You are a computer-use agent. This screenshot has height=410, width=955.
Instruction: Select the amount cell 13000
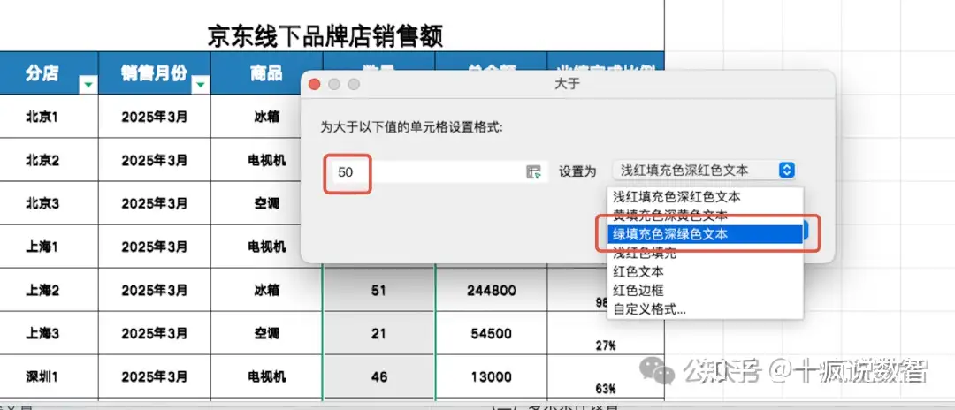pyautogui.click(x=491, y=377)
